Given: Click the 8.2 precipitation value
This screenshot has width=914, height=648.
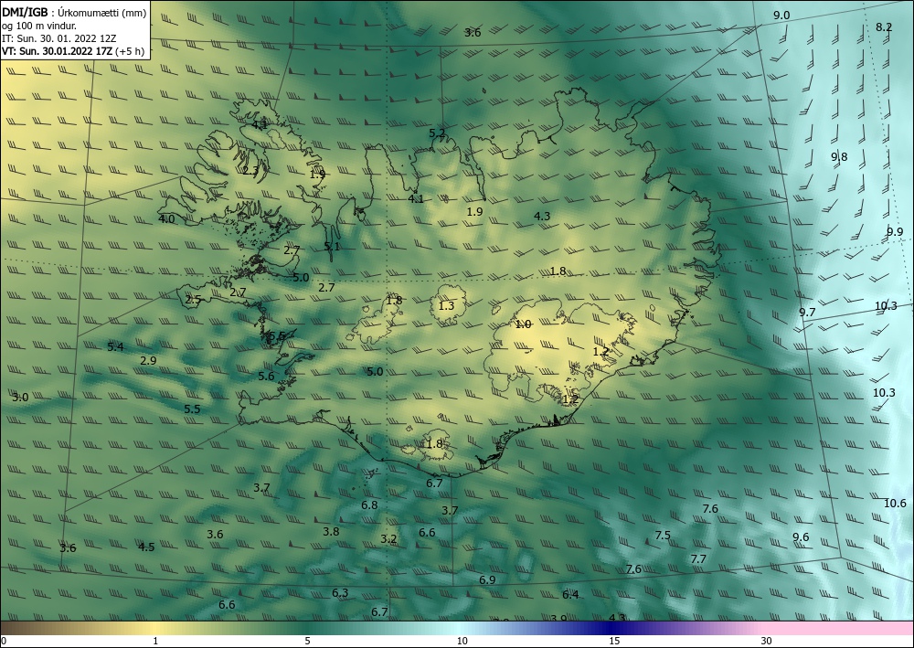Looking at the screenshot, I should click(884, 27).
